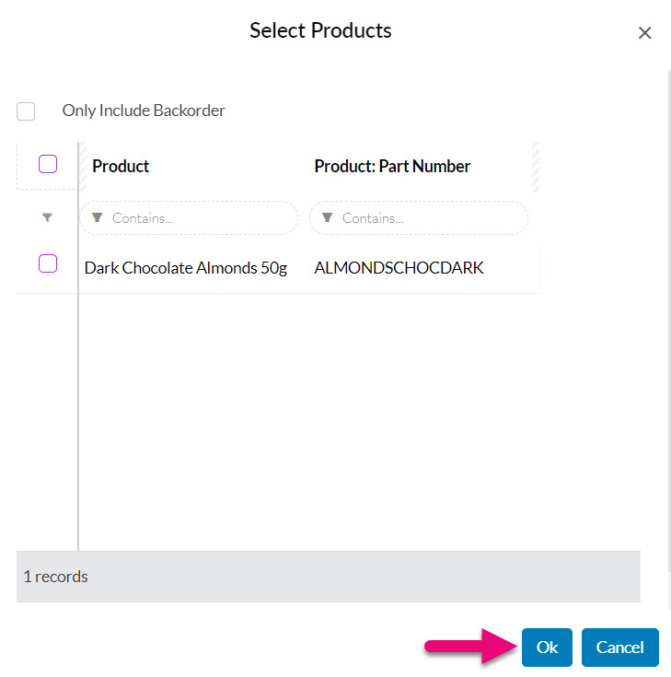Click the Only Include Backorder label
Screen dimensions: 671x677
(x=144, y=111)
